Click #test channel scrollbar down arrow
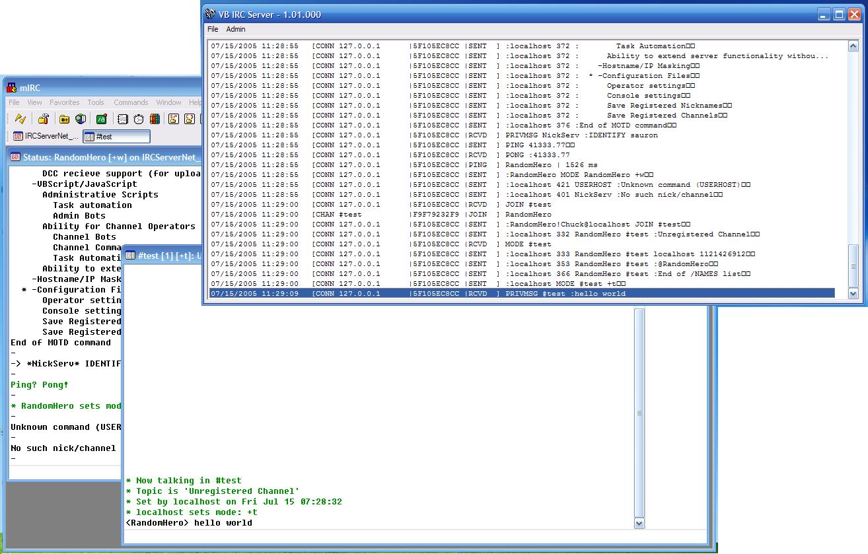This screenshot has width=868, height=554. pyautogui.click(x=639, y=523)
